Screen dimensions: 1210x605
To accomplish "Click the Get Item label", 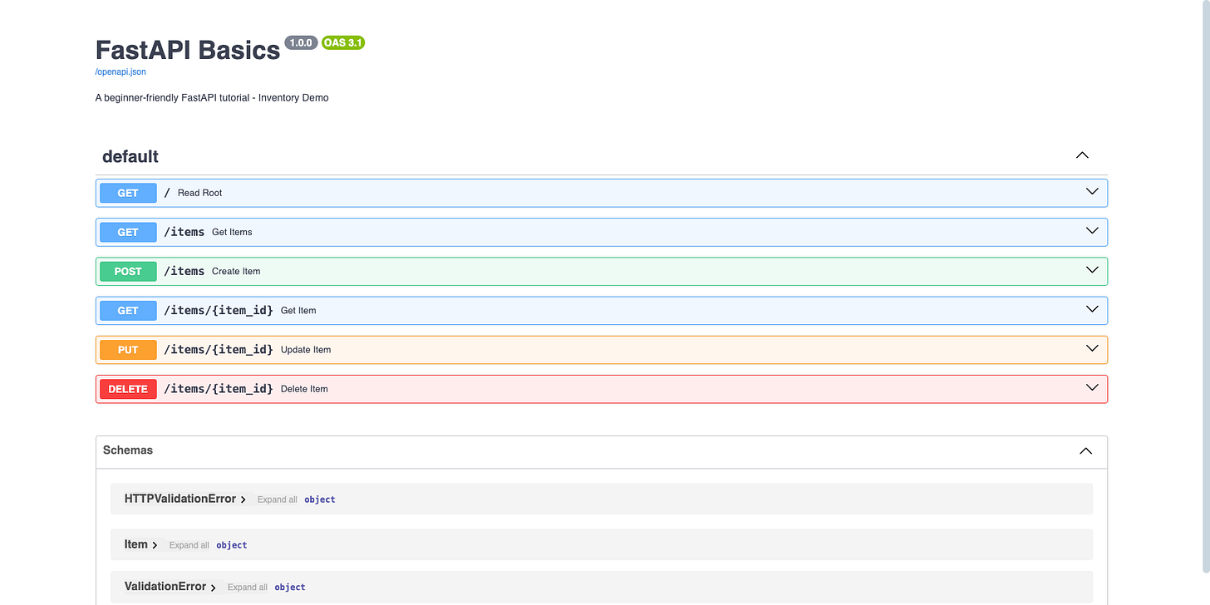I will pyautogui.click(x=298, y=310).
